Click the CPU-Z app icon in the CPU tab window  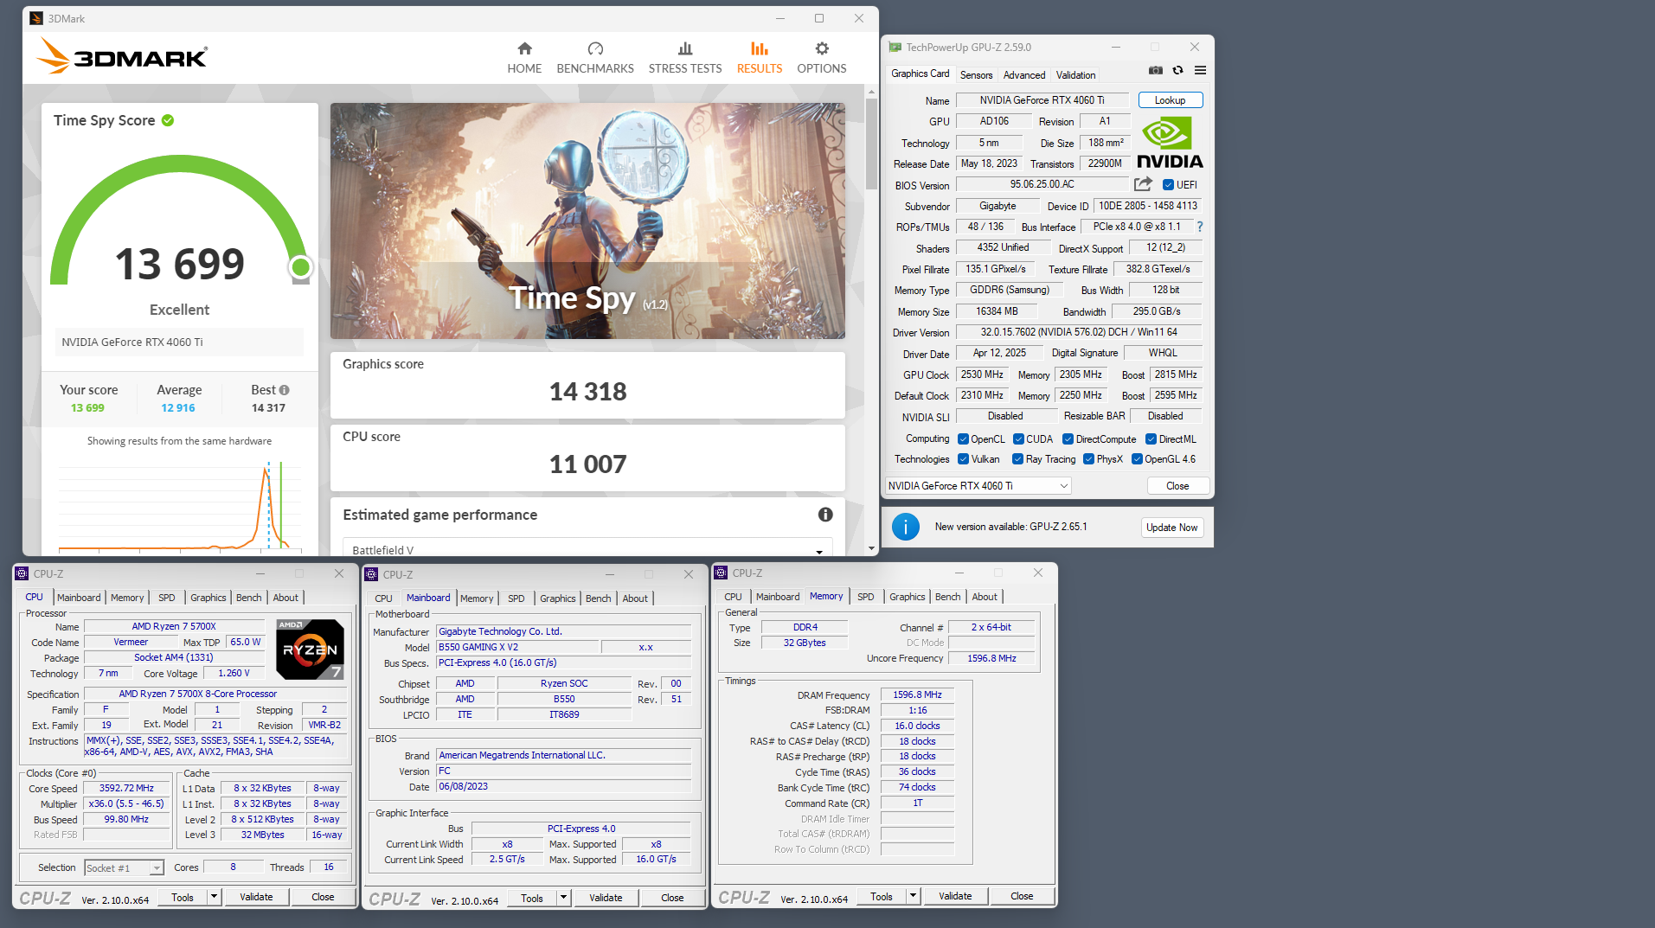coord(22,573)
